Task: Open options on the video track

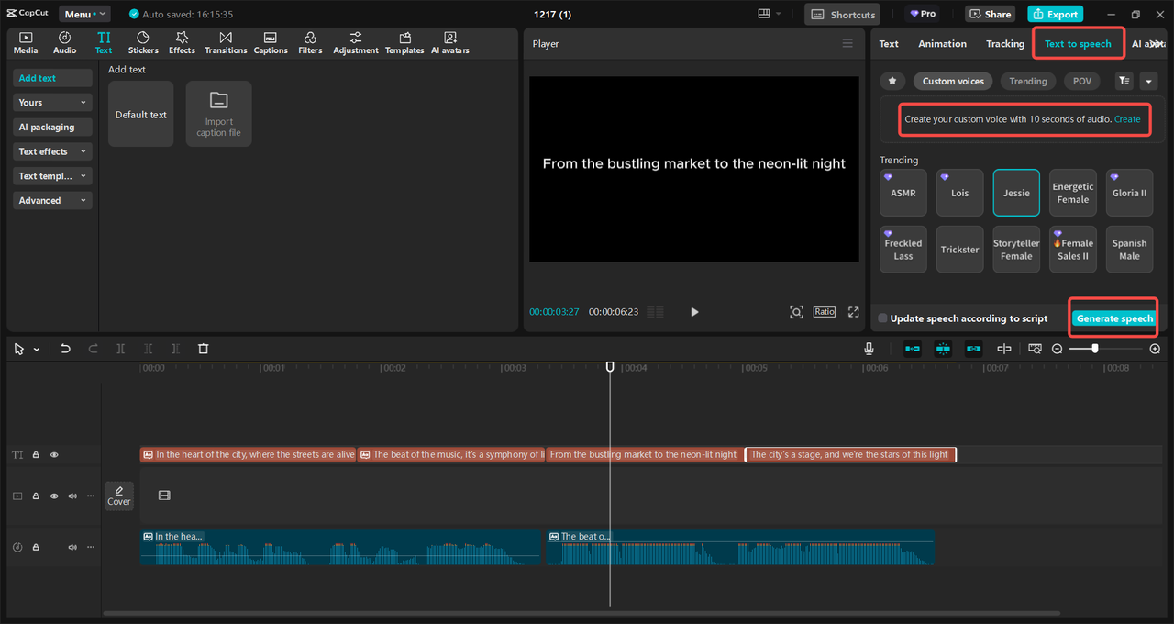Action: (90, 496)
